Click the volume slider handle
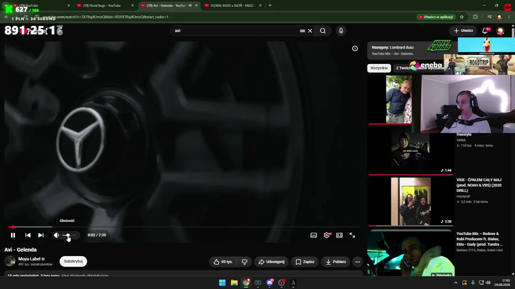Viewport: 515px width, 289px height. coord(68,235)
